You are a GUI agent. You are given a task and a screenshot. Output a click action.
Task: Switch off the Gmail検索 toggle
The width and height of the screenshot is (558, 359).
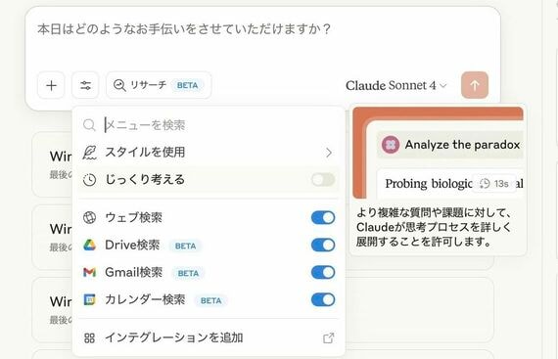click(x=323, y=272)
